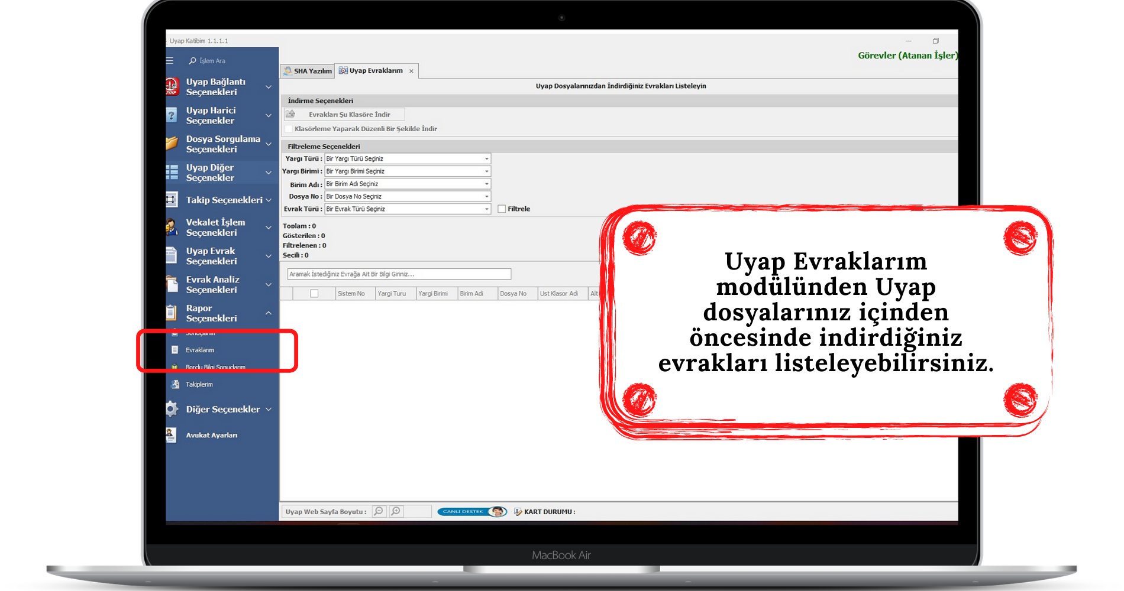
Task: Open Avukat Ayarları menu item
Action: coord(212,435)
